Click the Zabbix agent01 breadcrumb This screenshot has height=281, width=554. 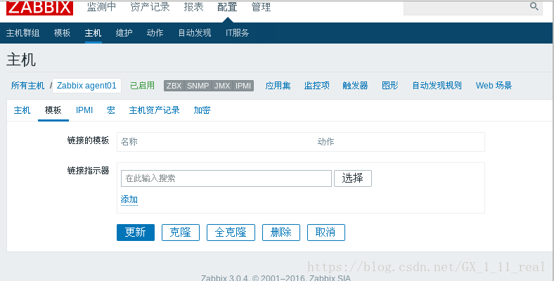86,86
